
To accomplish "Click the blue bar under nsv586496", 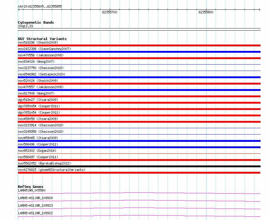I will click(x=139, y=147).
